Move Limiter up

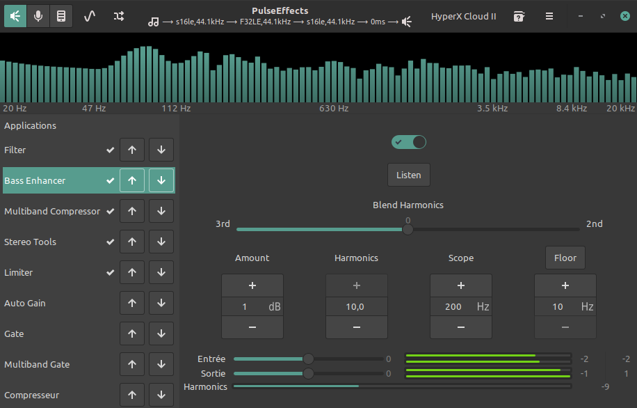[132, 272]
